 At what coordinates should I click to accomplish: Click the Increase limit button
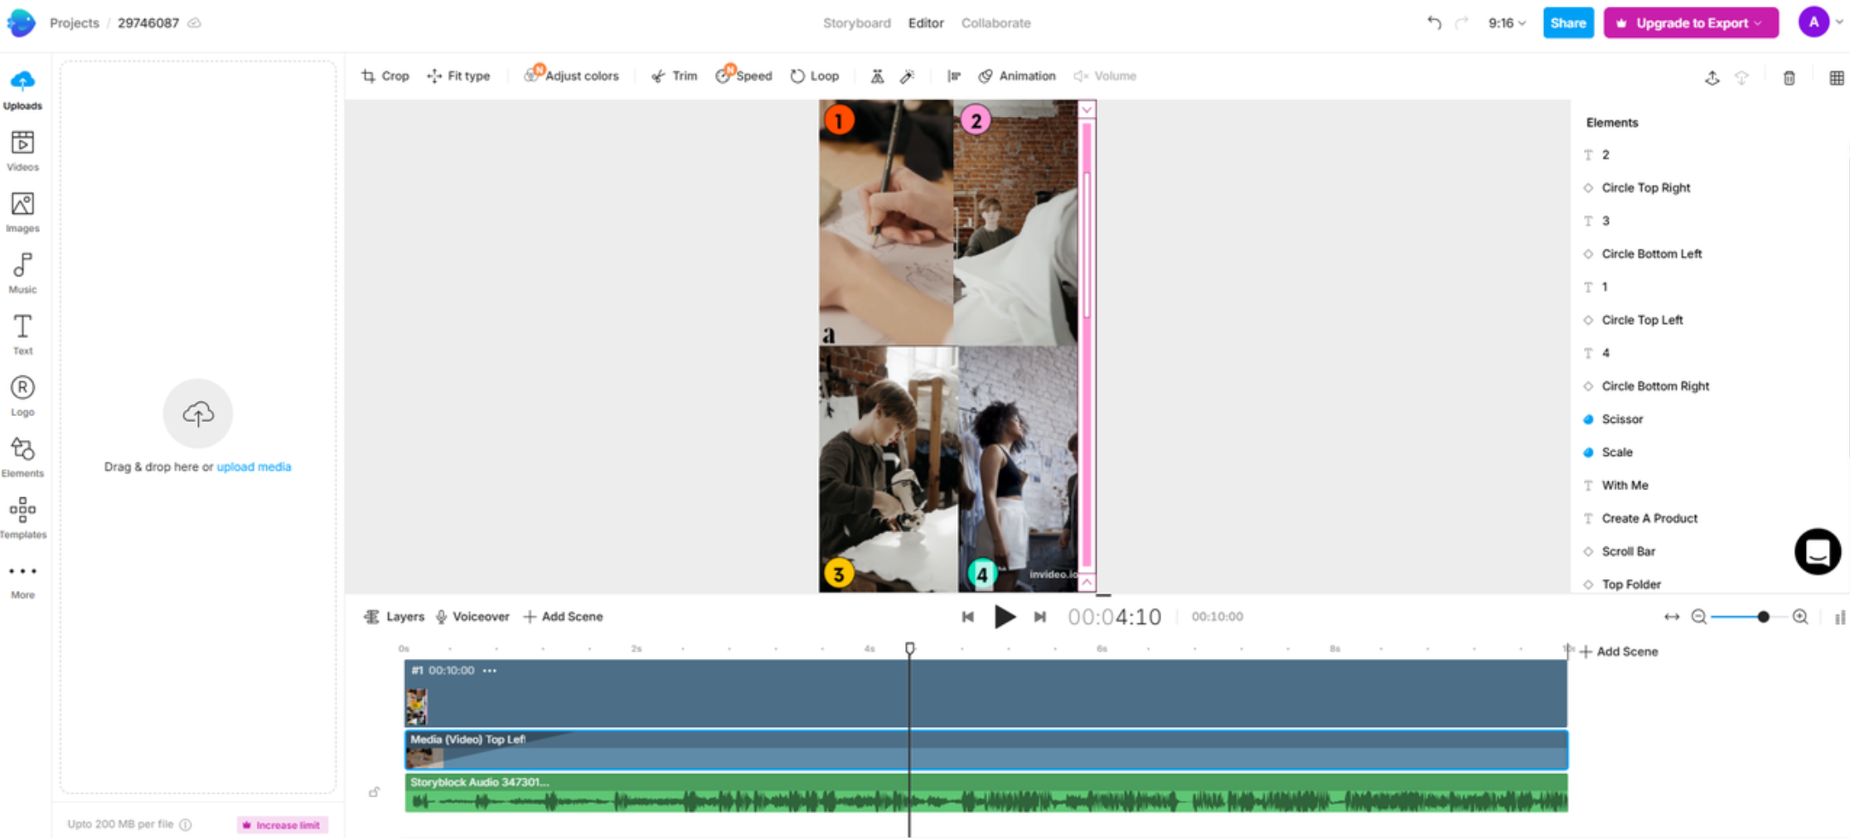click(x=283, y=825)
